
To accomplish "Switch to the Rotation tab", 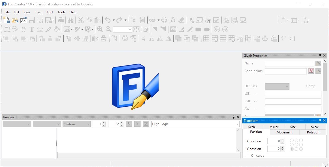I will [313, 132].
